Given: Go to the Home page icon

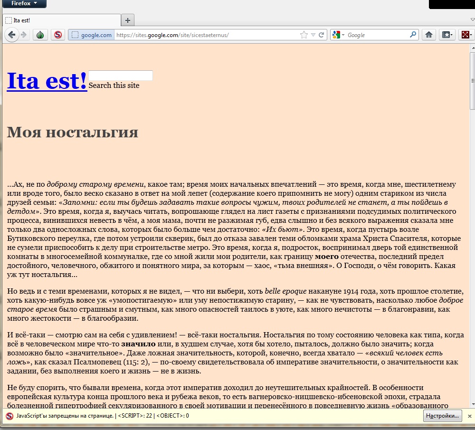Looking at the screenshot, I should [428, 35].
